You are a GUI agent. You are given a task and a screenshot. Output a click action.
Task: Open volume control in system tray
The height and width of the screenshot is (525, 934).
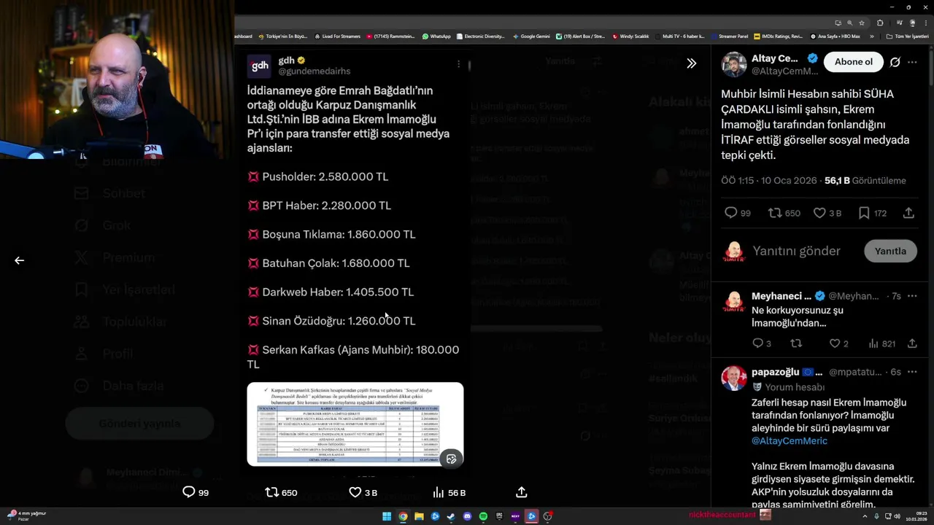pos(898,516)
